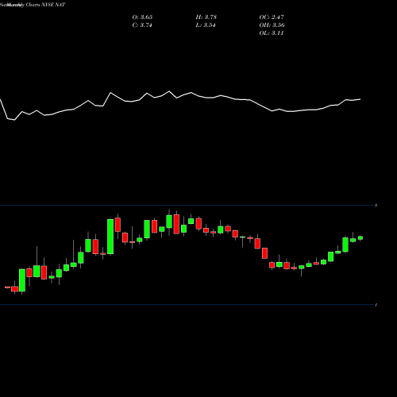397x397 pixels.
Task: Click the open value 'O: 3.65'
Action: click(x=142, y=17)
